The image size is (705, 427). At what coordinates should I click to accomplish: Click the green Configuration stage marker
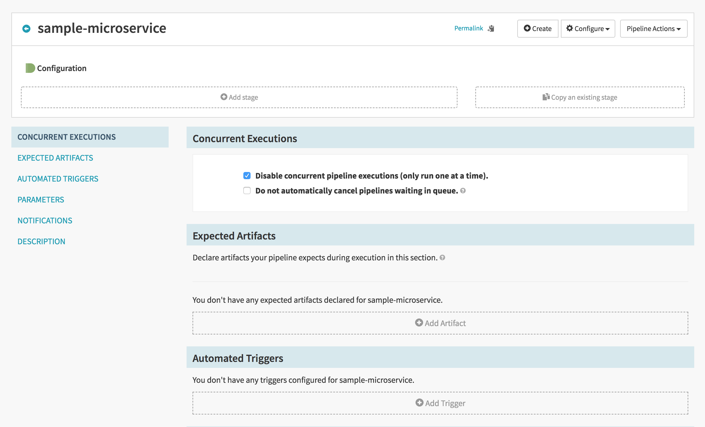tap(30, 68)
